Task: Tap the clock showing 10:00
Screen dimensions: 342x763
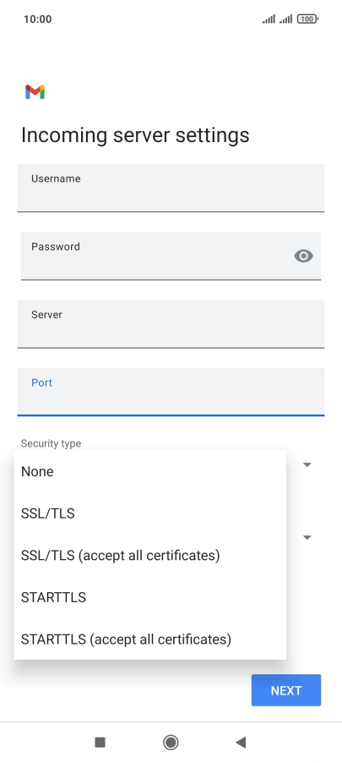Action: (x=37, y=19)
